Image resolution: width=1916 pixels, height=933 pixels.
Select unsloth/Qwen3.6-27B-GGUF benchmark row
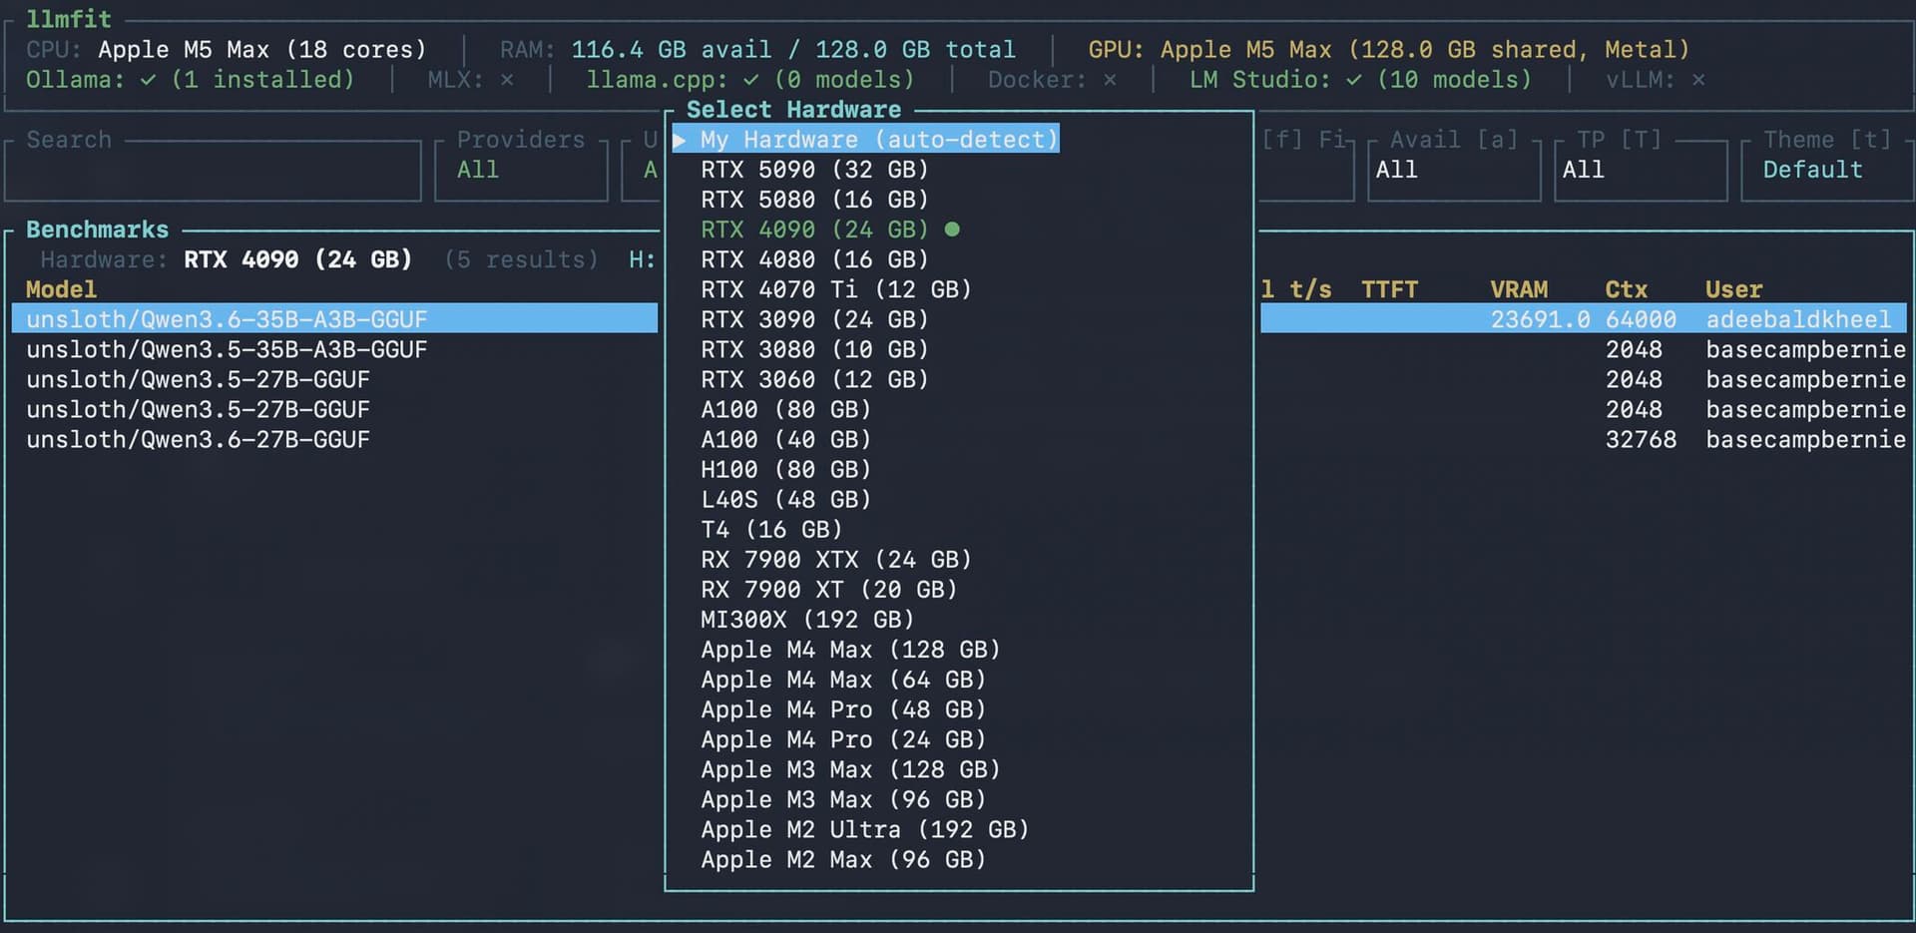(x=198, y=439)
